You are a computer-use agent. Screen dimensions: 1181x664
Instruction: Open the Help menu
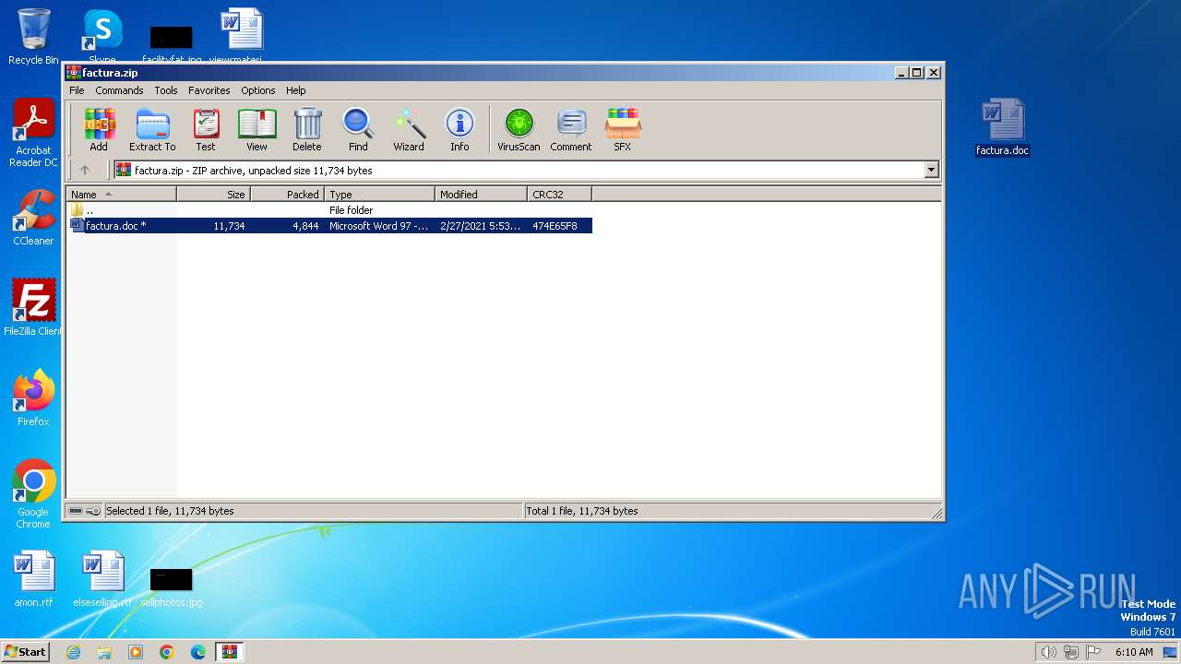coord(295,90)
